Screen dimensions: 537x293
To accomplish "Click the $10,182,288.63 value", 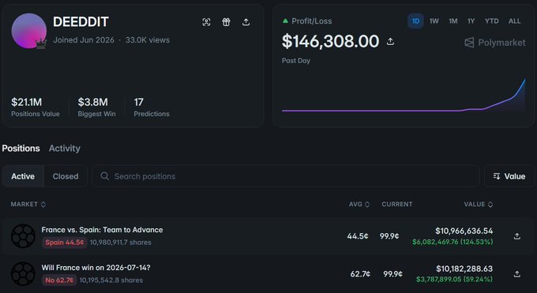I will [x=464, y=269].
